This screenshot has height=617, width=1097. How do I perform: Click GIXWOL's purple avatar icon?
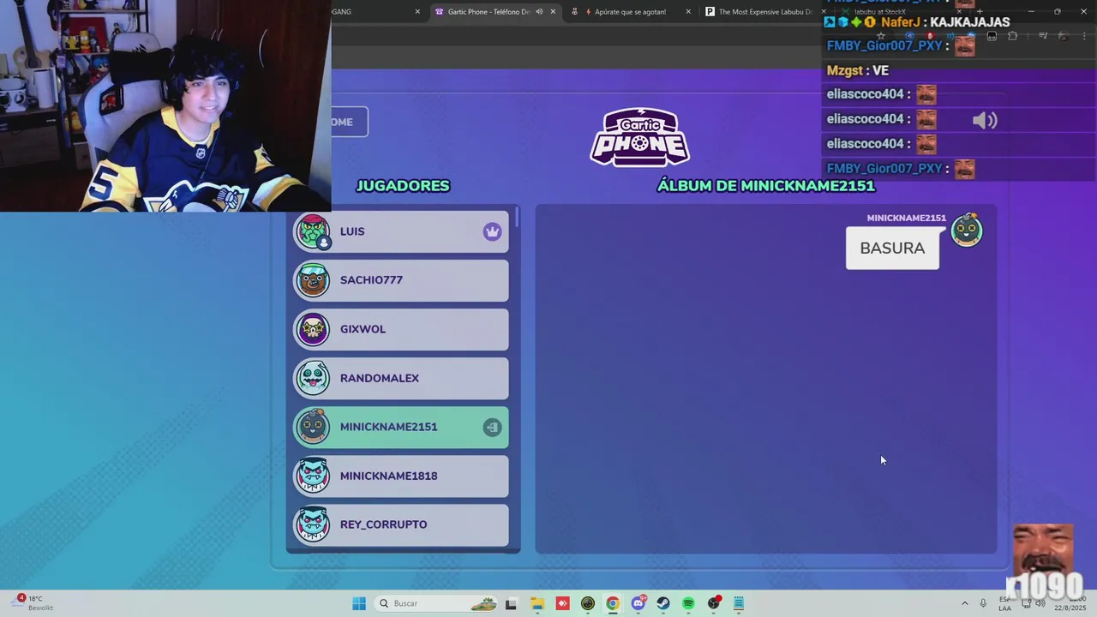pos(313,329)
